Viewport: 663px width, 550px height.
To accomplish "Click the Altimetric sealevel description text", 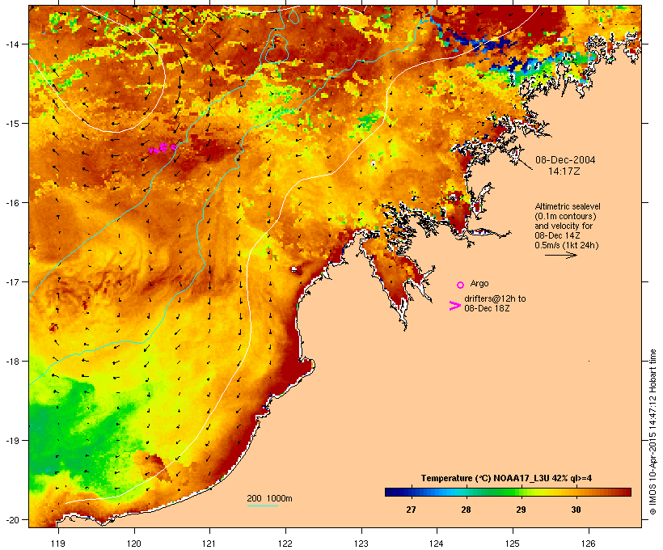I will click(568, 226).
